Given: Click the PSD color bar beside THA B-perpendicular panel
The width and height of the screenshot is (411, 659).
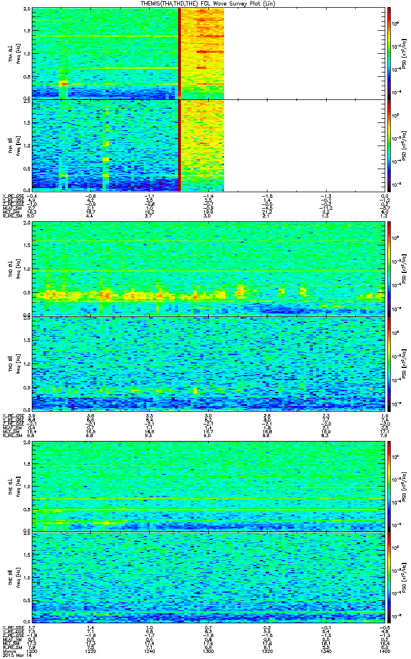Looking at the screenshot, I should pos(390,53).
